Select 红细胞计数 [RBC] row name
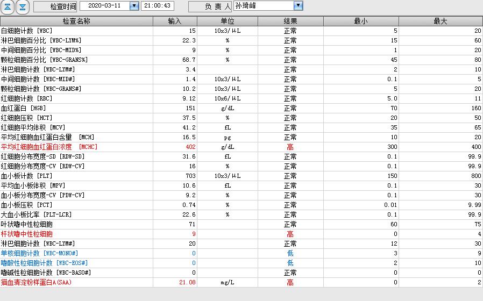This screenshot has width=483, height=301. [x=27, y=98]
